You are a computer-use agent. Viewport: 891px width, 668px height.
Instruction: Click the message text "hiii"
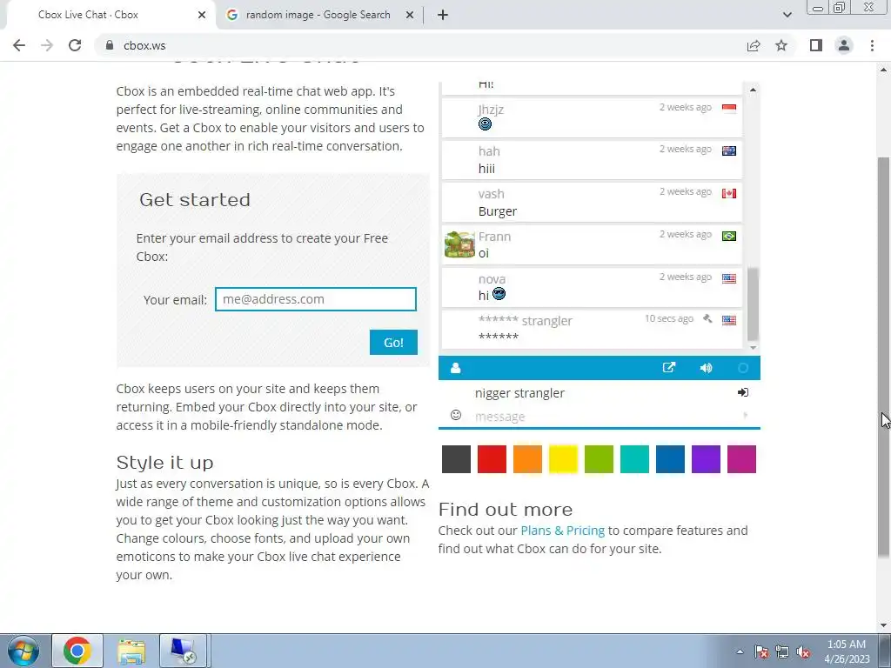pos(486,169)
